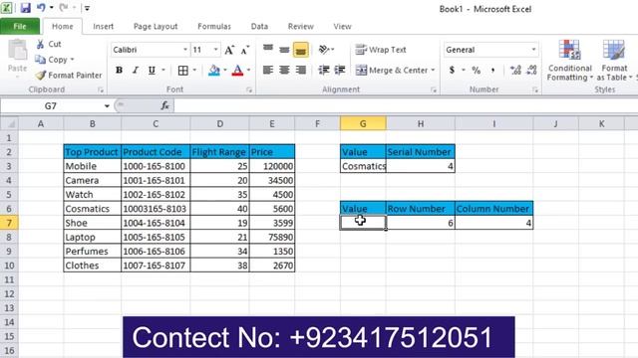Align text right
This screenshot has height=358, width=638.
click(301, 71)
